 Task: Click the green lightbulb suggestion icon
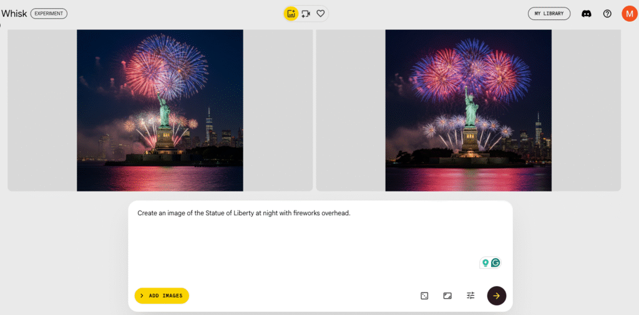[485, 263]
